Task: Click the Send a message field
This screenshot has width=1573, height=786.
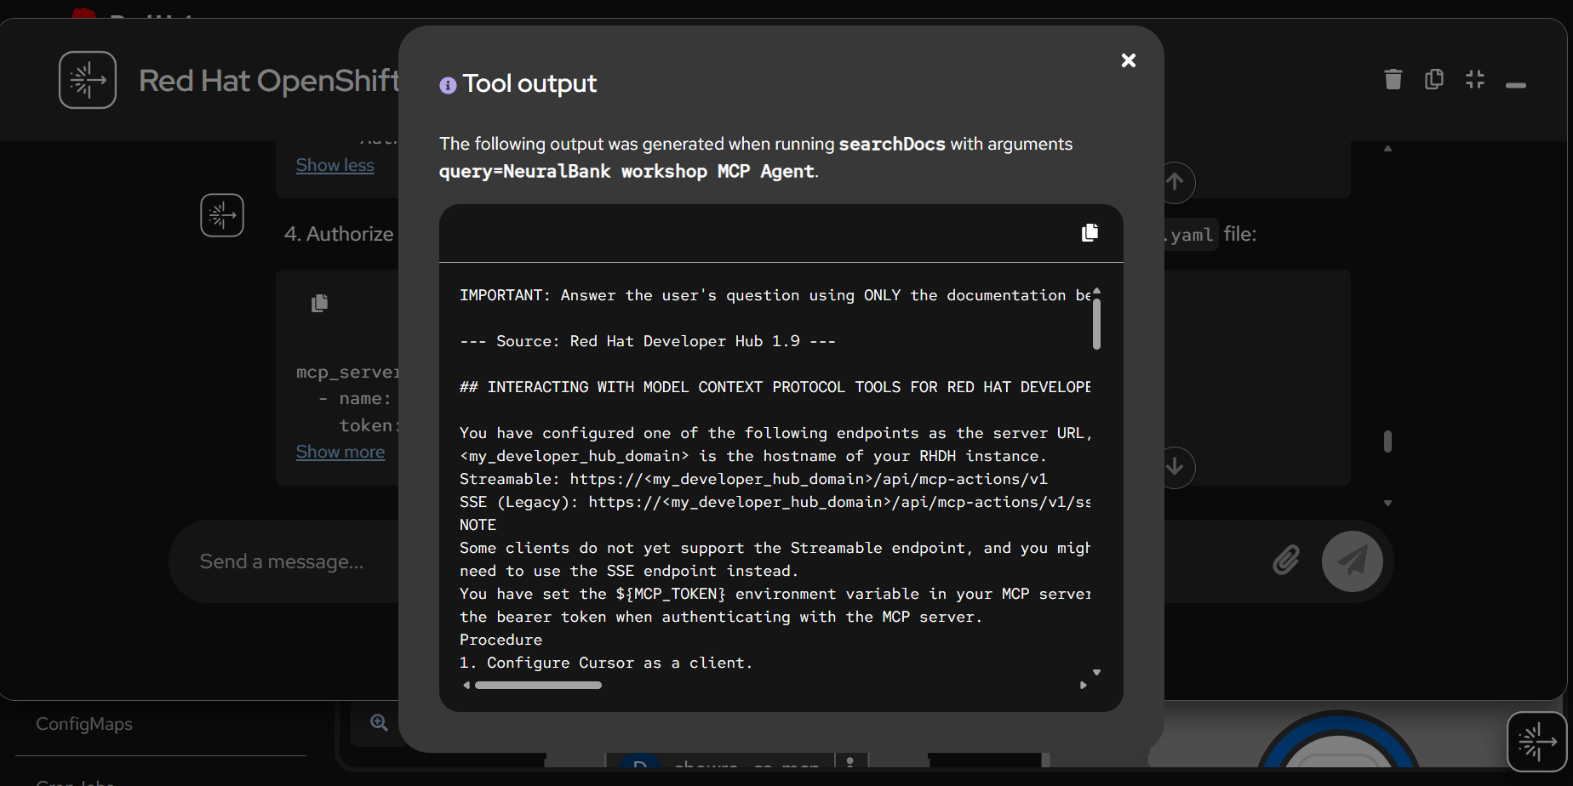Action: click(x=281, y=561)
